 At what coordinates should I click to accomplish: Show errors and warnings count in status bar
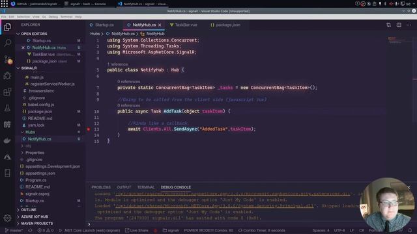46,230
